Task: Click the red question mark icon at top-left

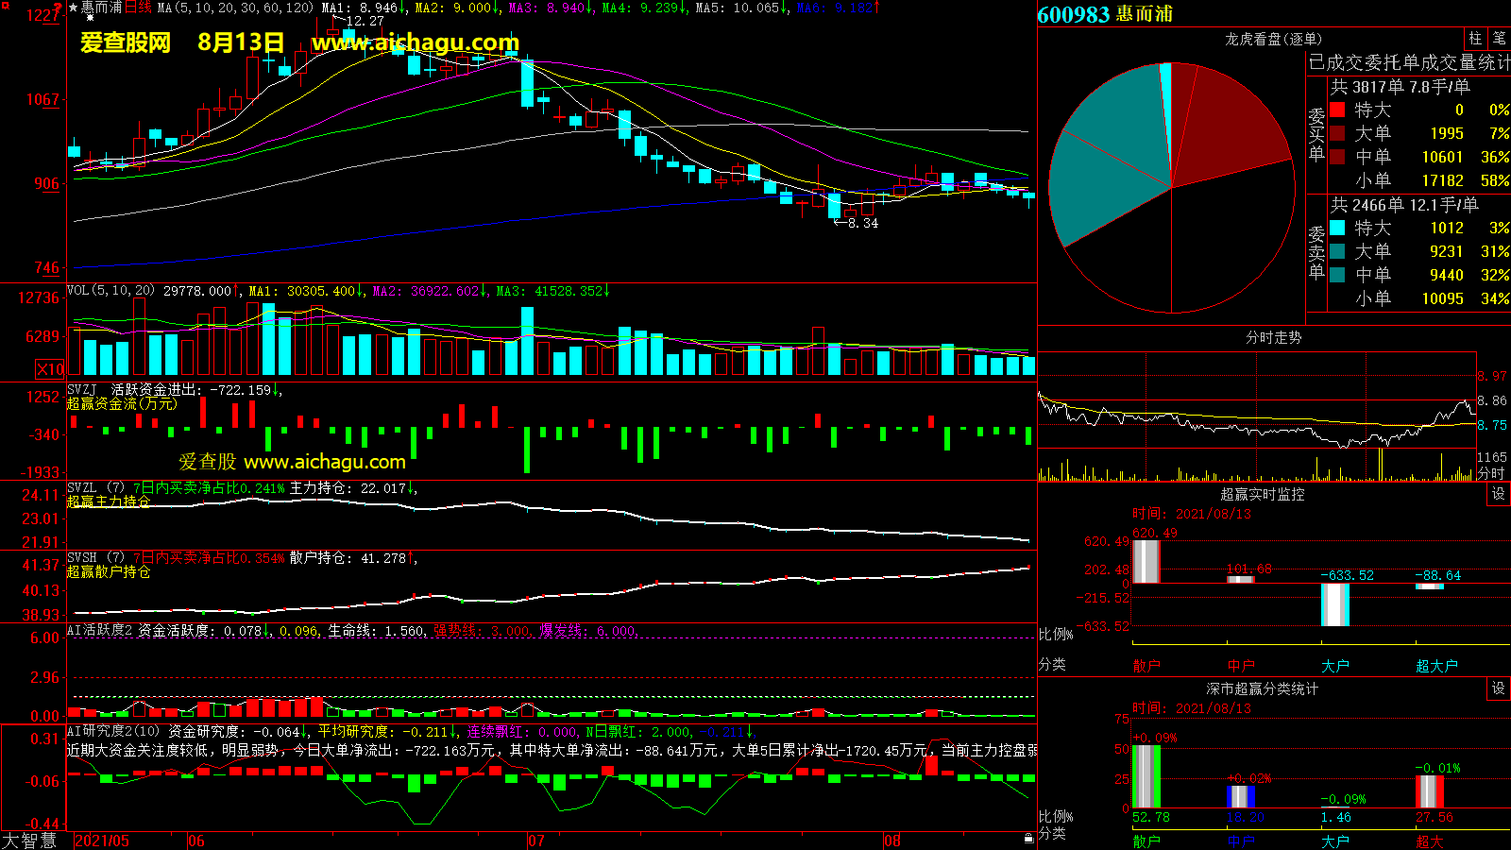Action: point(59,8)
